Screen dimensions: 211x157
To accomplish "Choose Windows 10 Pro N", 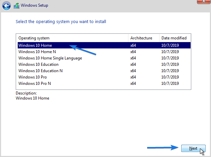I will (x=104, y=84).
